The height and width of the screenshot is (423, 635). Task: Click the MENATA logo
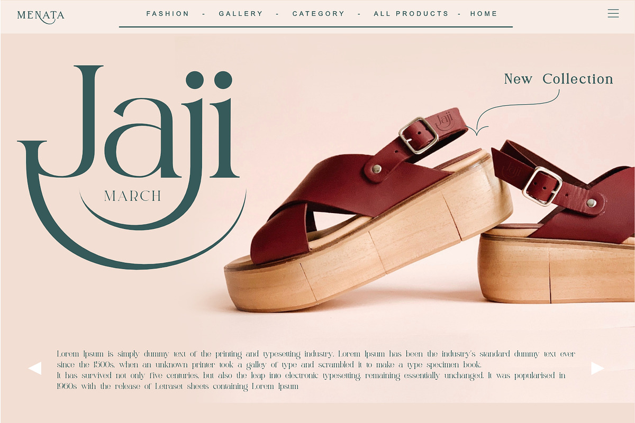[x=41, y=16]
